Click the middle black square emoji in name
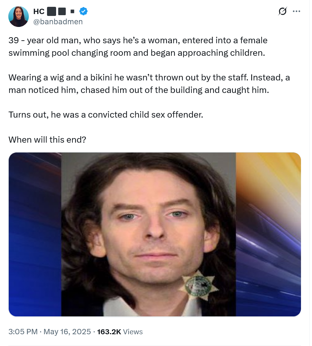Screen dimensions: 312x346 tap(62, 11)
